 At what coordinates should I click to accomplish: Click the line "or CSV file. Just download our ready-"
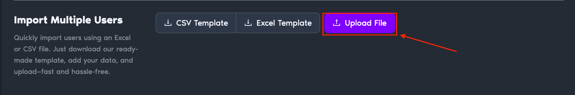(76, 49)
